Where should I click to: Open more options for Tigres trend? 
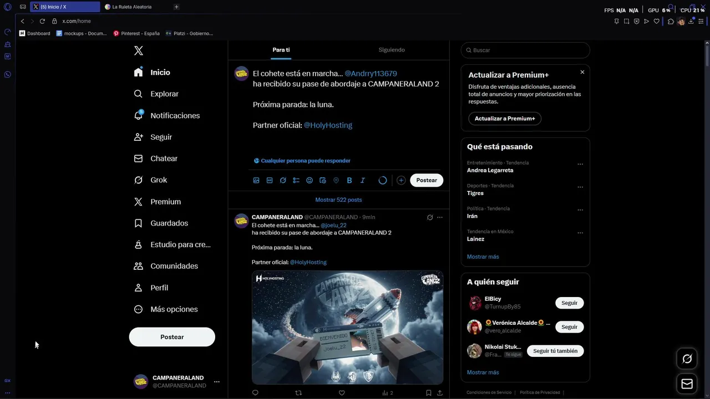click(x=580, y=187)
